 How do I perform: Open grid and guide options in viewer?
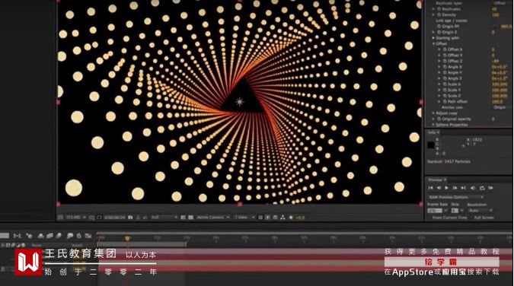point(91,218)
